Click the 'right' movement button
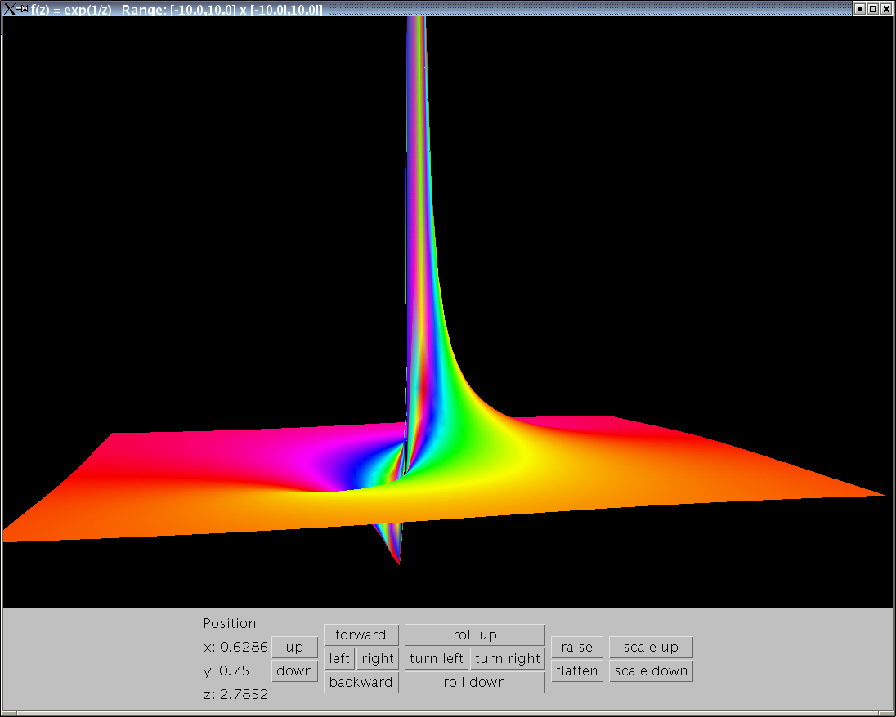Screen dimensions: 896x717 click(x=377, y=658)
